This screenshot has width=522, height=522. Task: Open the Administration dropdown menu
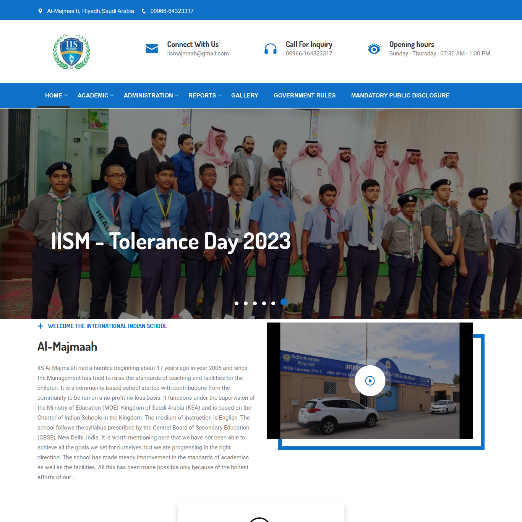[x=151, y=96]
